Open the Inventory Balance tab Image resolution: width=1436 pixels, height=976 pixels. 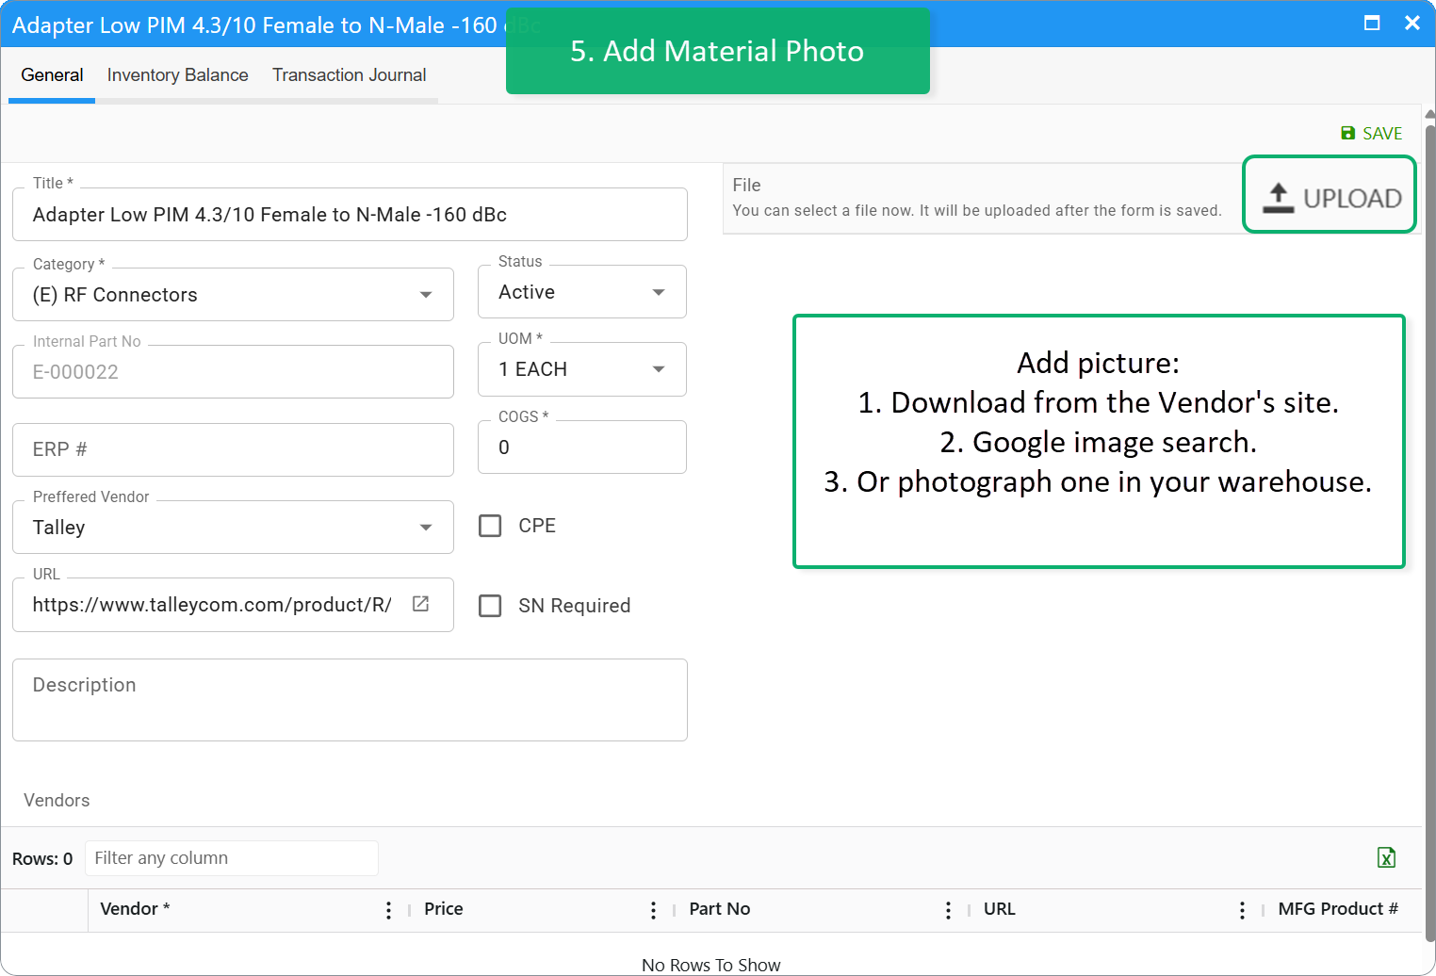pyautogui.click(x=178, y=75)
